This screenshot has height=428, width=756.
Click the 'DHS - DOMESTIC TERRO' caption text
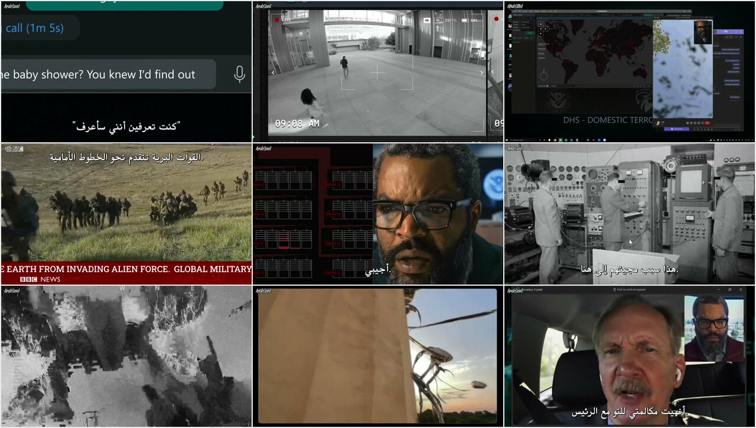click(608, 120)
